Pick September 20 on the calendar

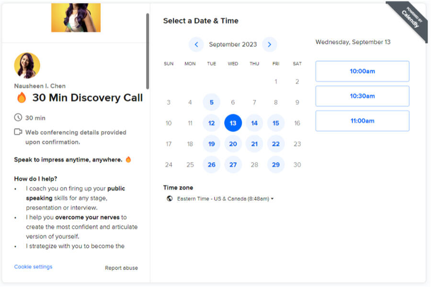233,144
